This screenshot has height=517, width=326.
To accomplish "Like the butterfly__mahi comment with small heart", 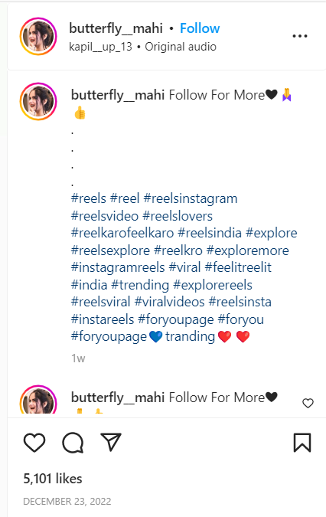I will point(308,403).
